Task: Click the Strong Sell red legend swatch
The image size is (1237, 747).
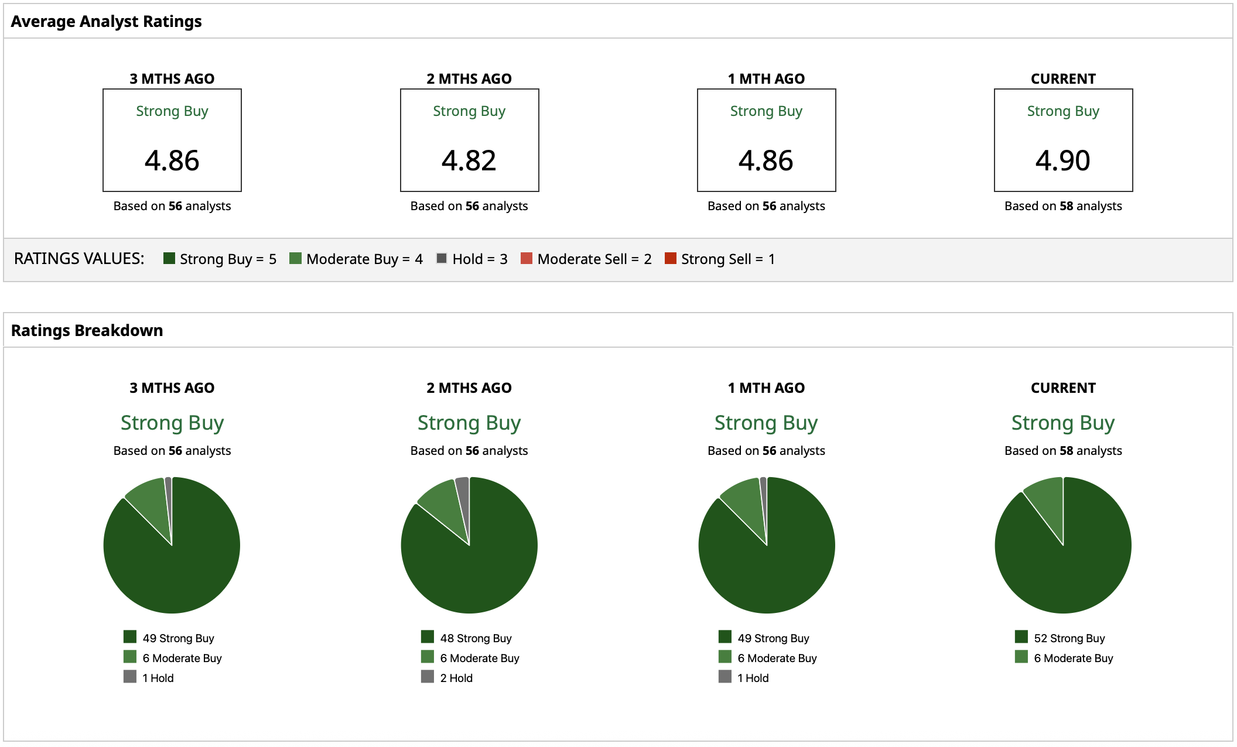Action: tap(671, 258)
